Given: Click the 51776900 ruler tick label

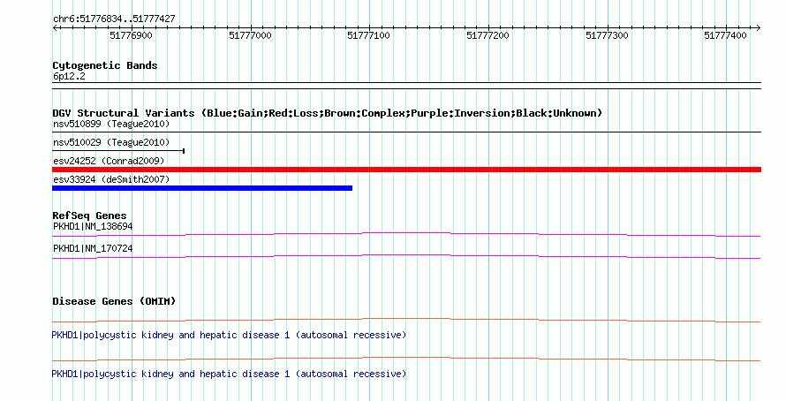Looking at the screenshot, I should click(131, 35).
